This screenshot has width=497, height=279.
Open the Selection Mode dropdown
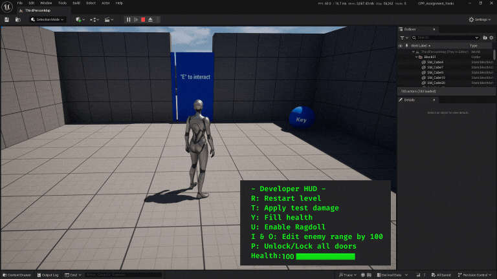click(x=47, y=19)
